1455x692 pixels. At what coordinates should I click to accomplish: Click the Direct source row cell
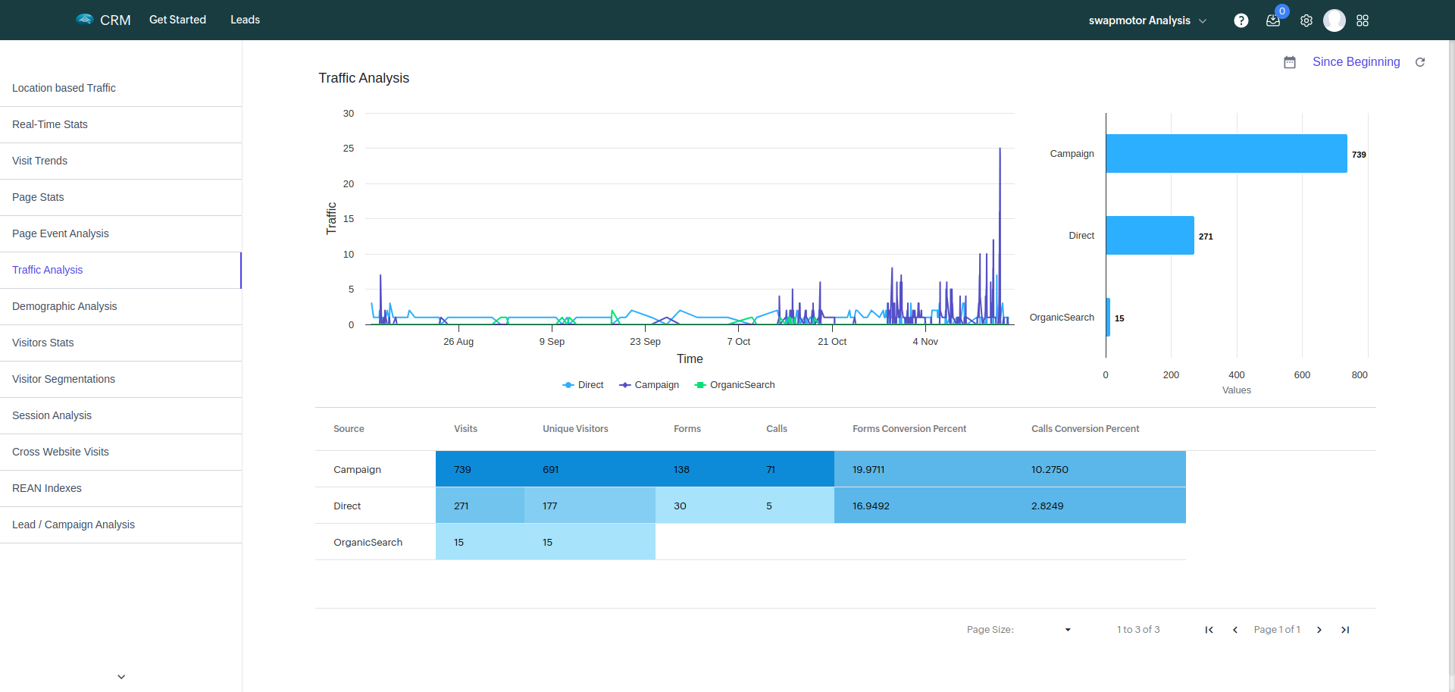coord(375,506)
